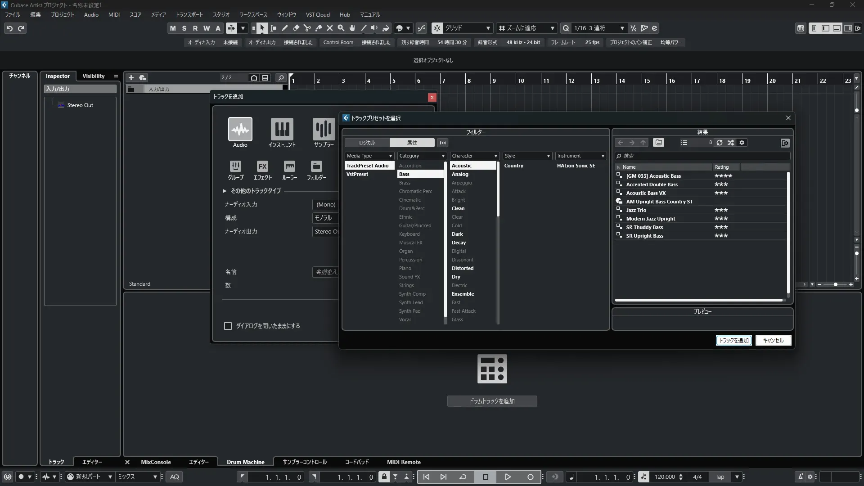
Task: Click the Add Track confirm button
Action: coord(733,341)
